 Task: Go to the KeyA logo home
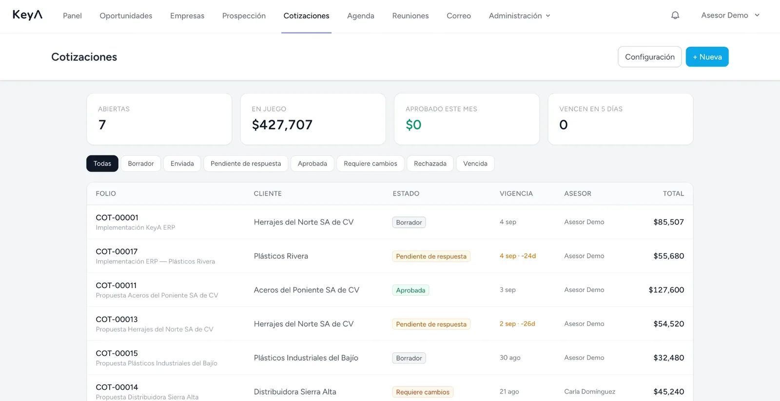(27, 15)
